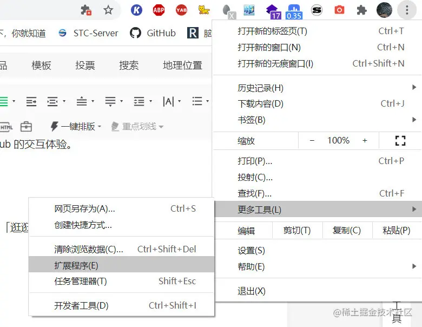
Task: Click the user profile avatar
Action: [384, 10]
